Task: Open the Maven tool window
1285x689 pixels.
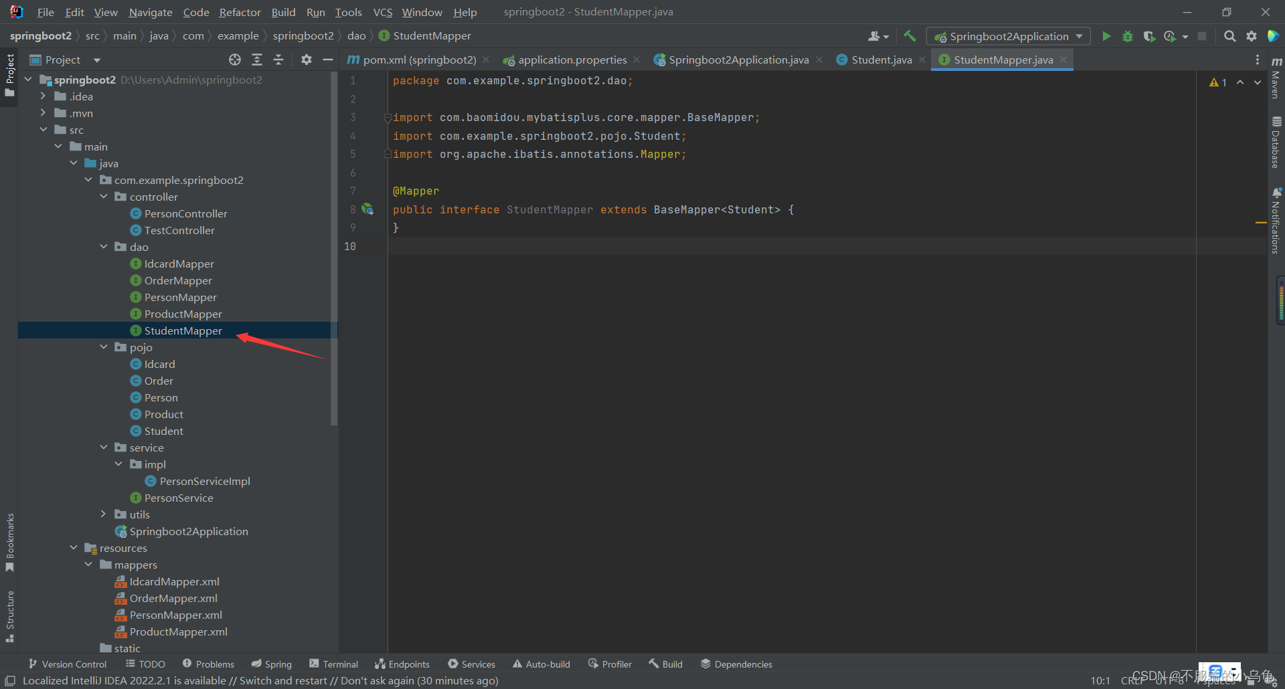Action: (1276, 79)
